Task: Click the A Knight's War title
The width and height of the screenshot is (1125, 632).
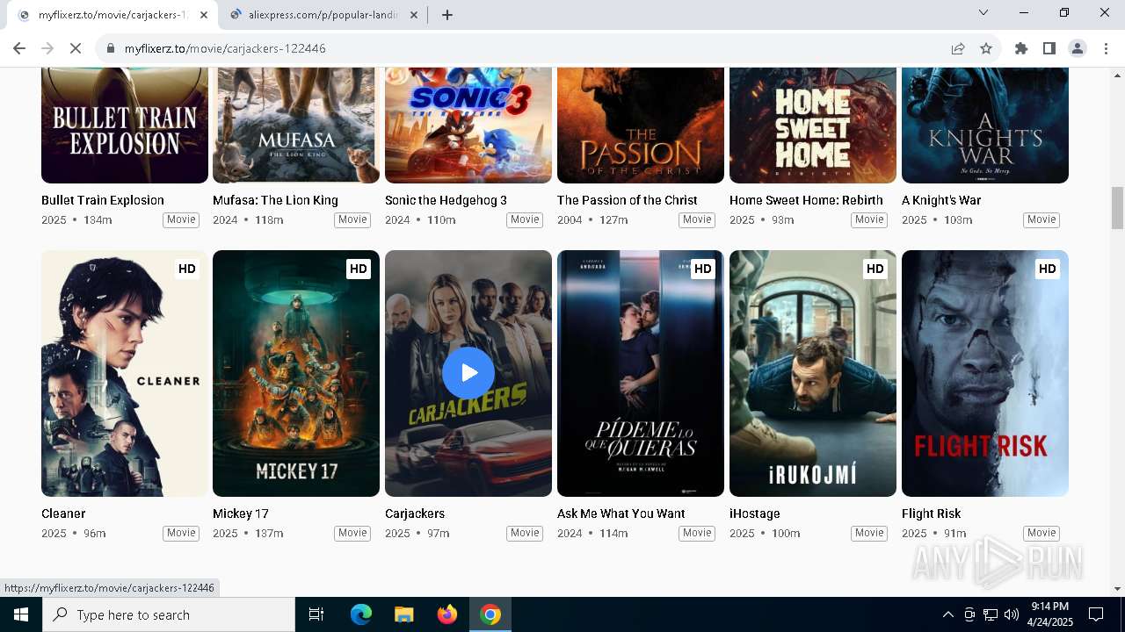Action: [x=941, y=200]
